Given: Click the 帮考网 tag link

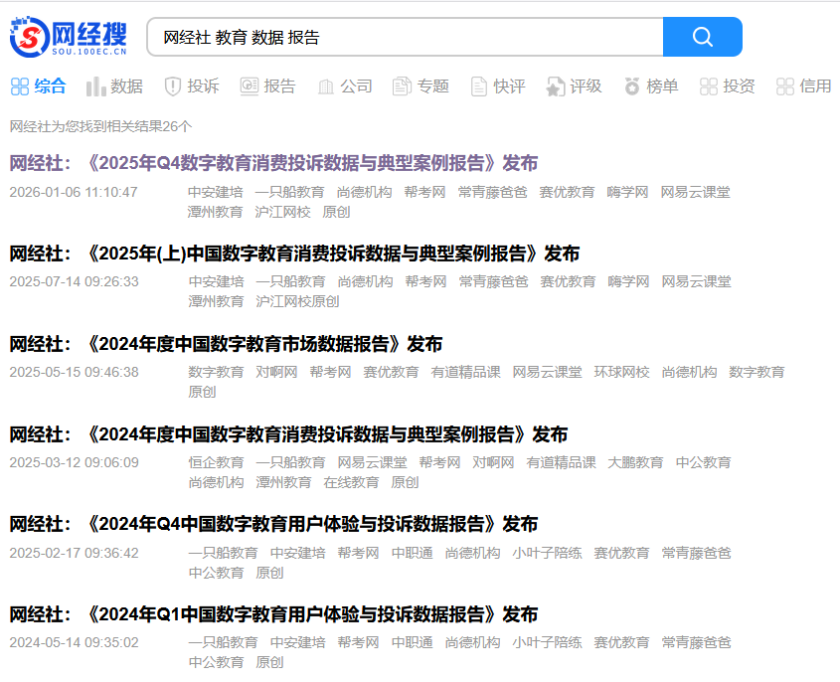Looking at the screenshot, I should pos(421,192).
